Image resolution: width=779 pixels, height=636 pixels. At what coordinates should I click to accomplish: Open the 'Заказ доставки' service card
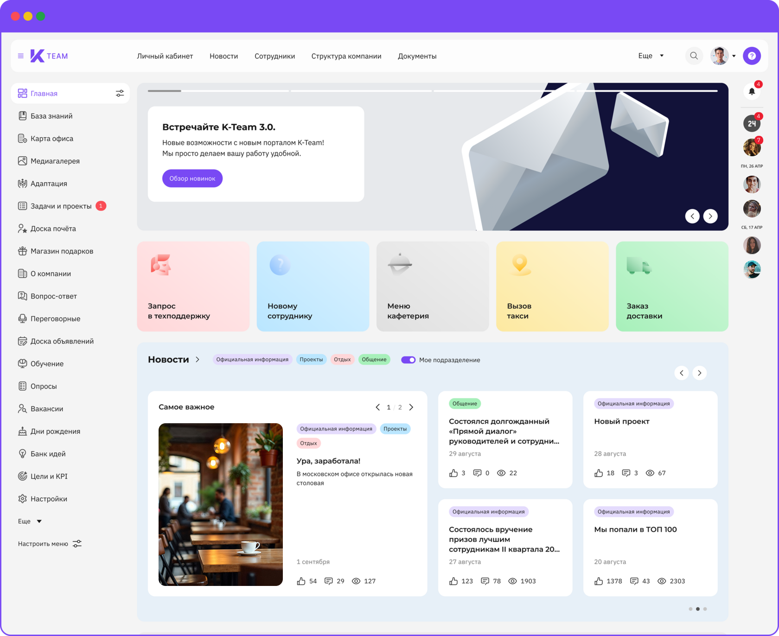(x=672, y=286)
